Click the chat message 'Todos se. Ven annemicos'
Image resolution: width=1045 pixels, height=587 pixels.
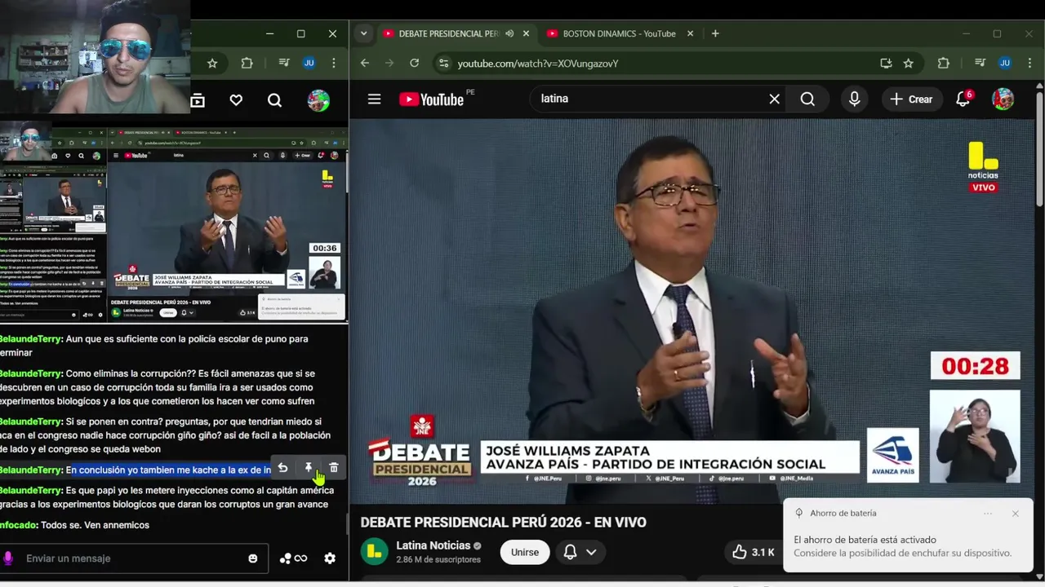(x=95, y=525)
